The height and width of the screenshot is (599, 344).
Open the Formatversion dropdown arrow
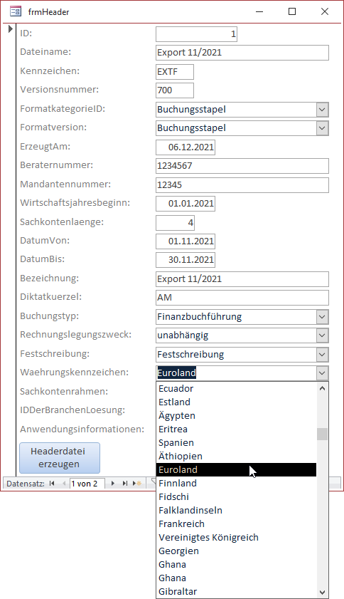point(322,128)
